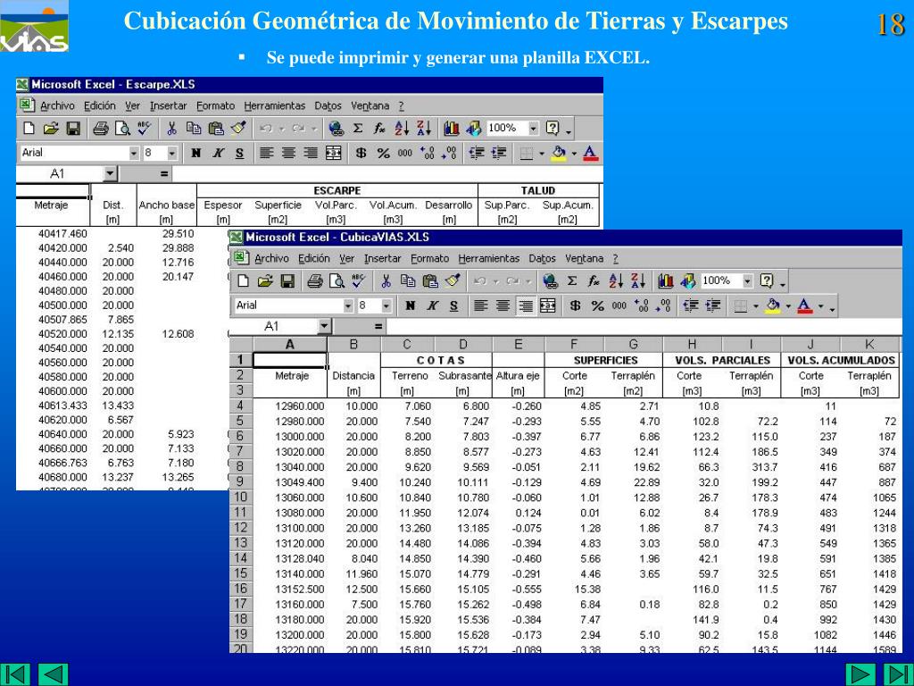914x686 pixels.
Task: Open font color dropdown arrow in CubicaVIAS.XLS
Action: [x=821, y=305]
